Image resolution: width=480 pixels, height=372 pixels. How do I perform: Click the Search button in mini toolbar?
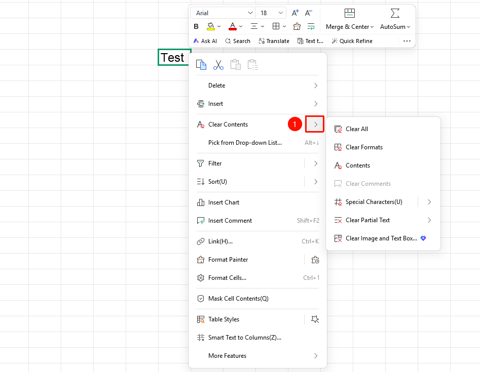point(238,41)
